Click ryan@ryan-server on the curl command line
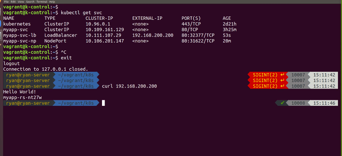342x156 pixels. [28, 86]
